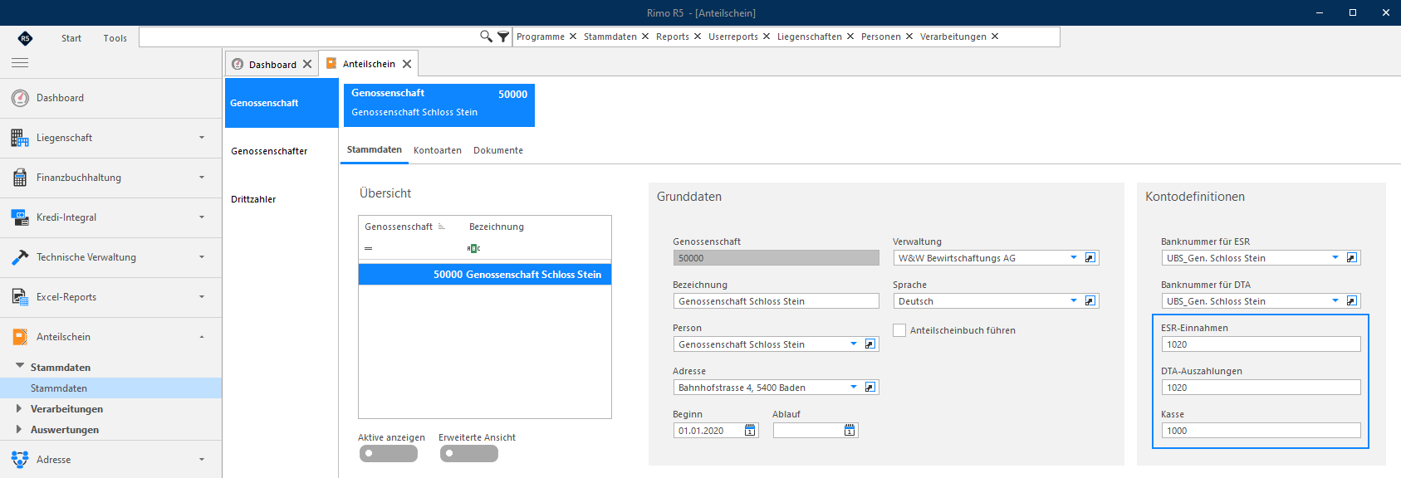Click the search magnifier icon

[x=486, y=37]
